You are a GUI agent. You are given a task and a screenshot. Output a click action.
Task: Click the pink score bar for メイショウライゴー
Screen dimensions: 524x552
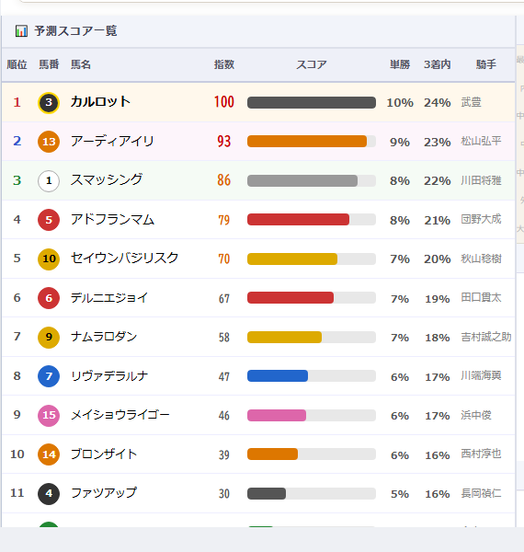click(x=277, y=416)
